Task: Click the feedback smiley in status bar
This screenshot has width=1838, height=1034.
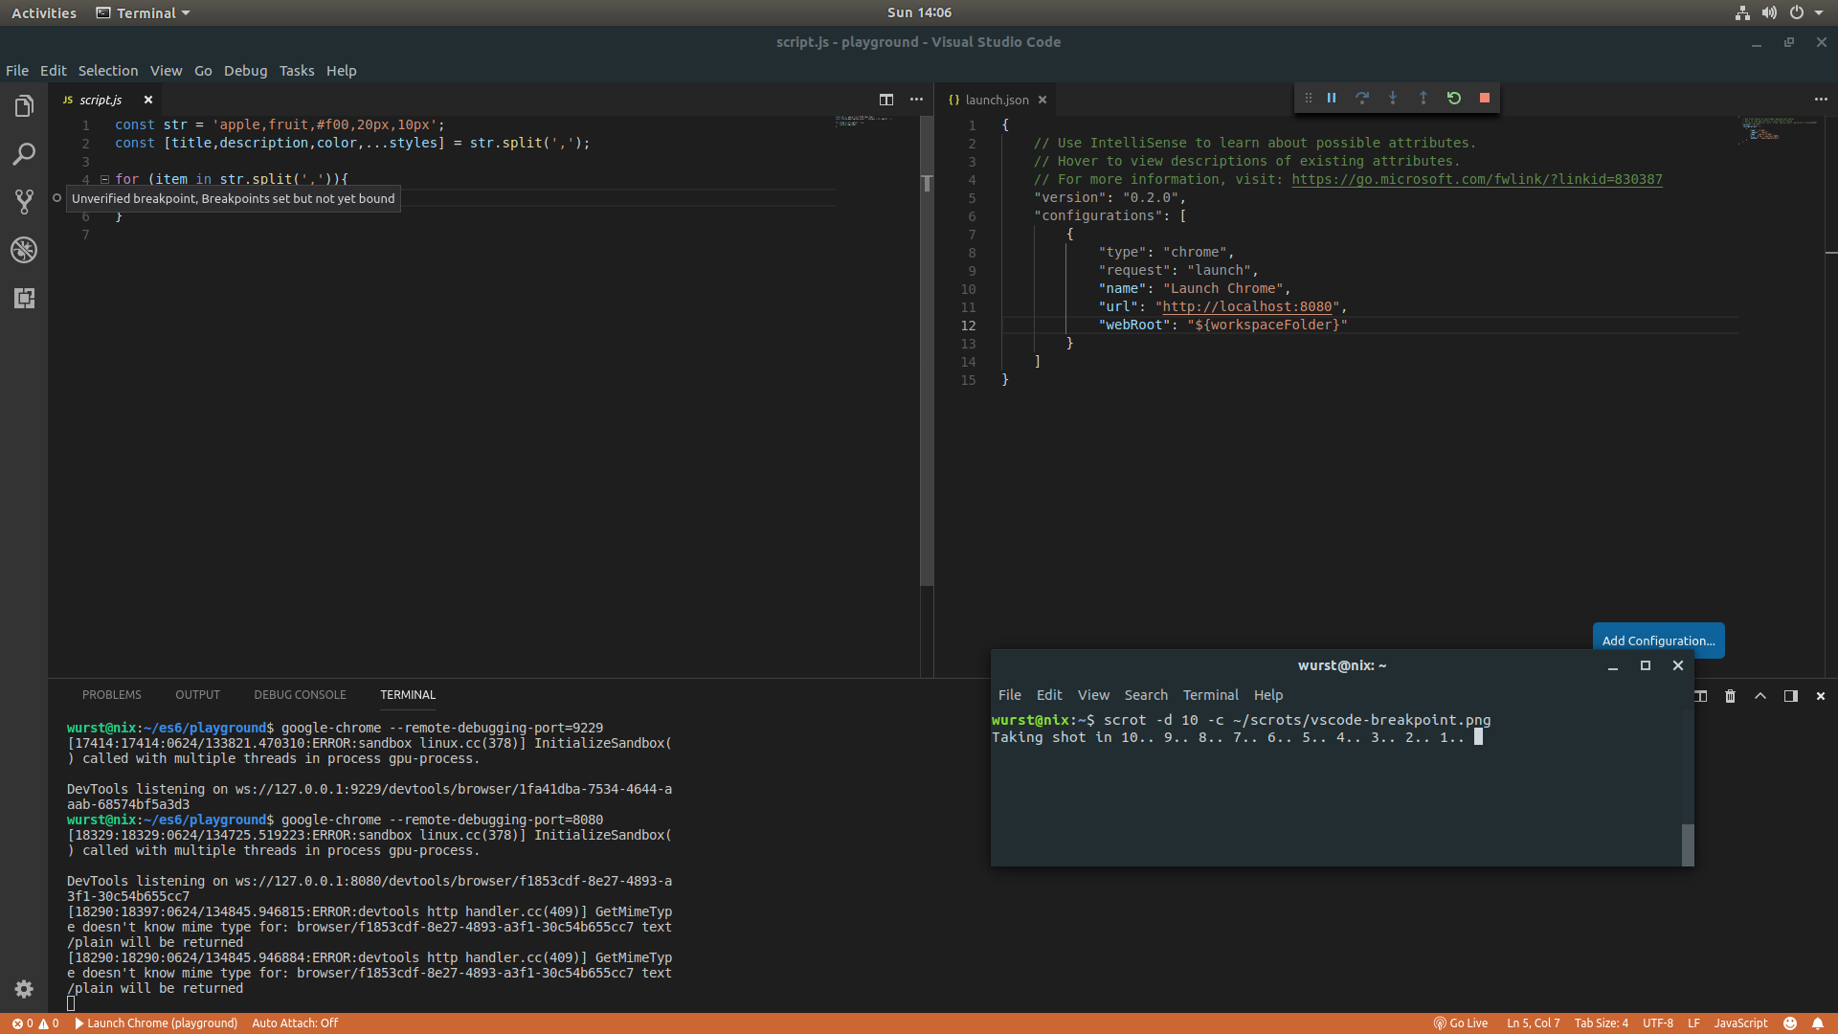Action: tap(1789, 1023)
